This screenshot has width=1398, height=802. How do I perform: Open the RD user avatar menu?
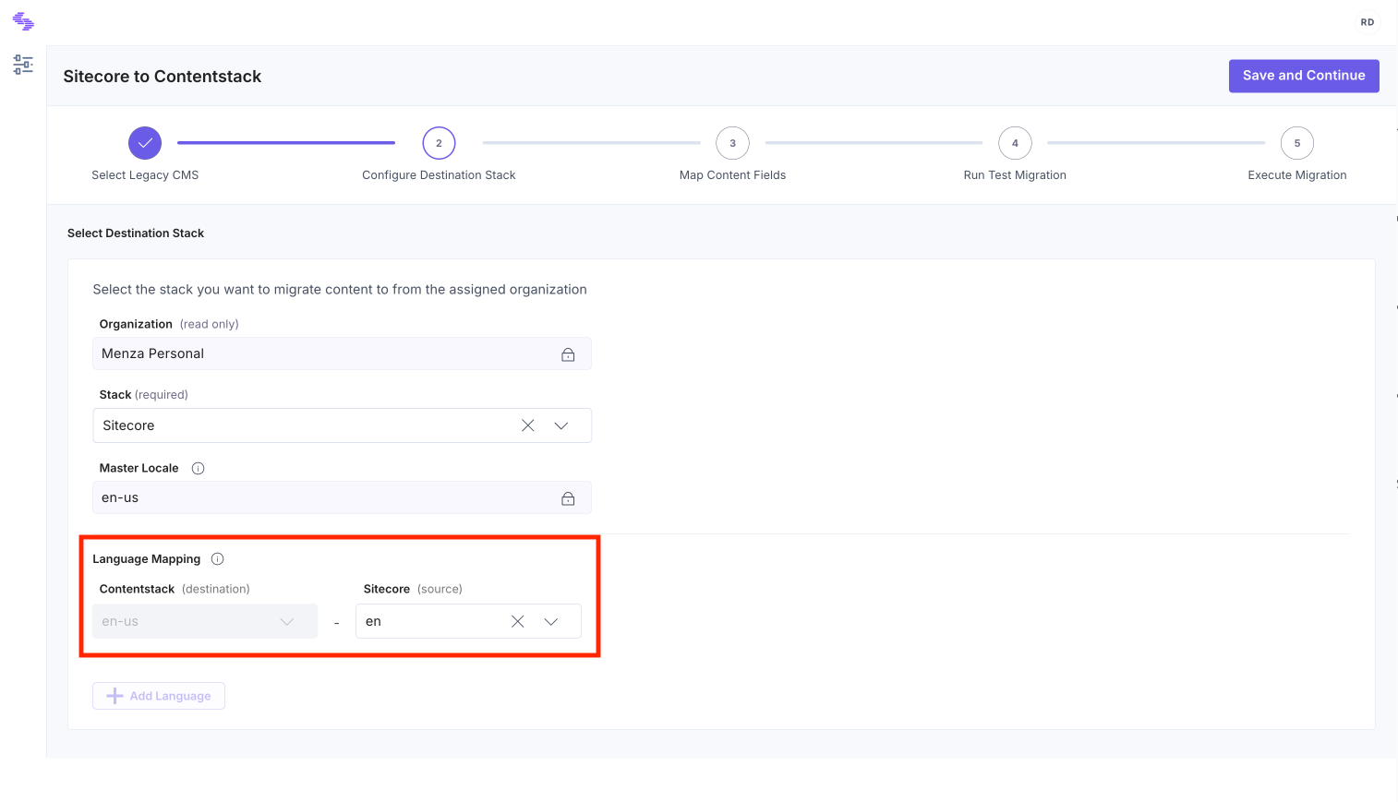1367,22
